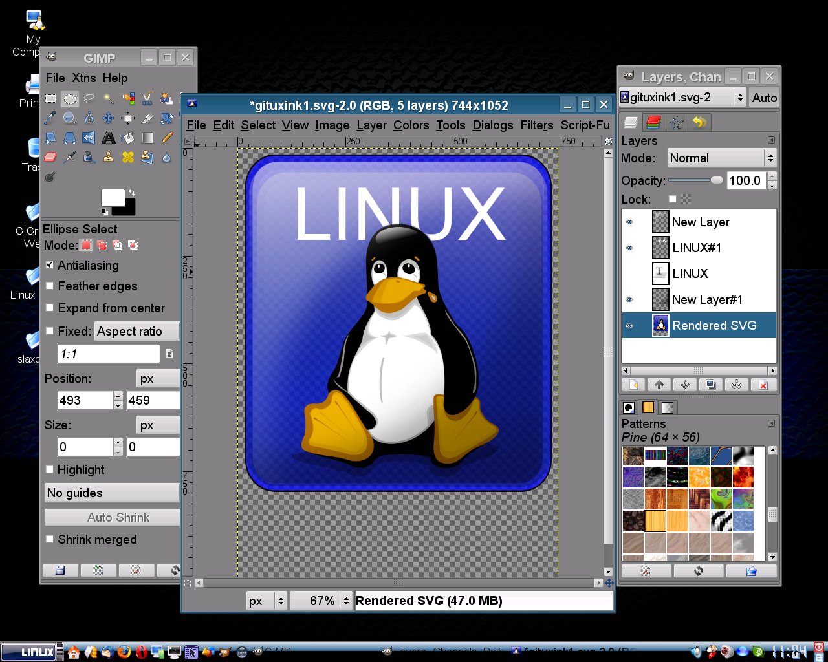Open the gituxink1.svg-2 image selector dropdown
The image size is (828, 662).
click(x=682, y=98)
